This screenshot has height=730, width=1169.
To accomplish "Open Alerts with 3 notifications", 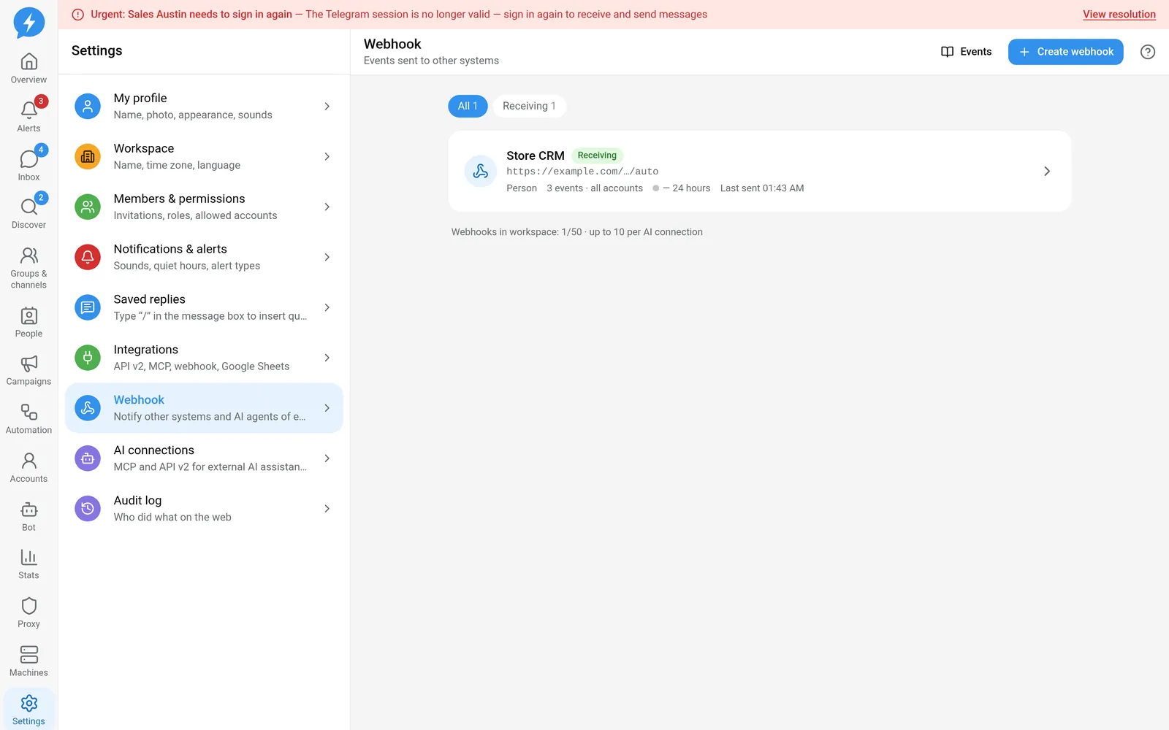I will [x=28, y=117].
